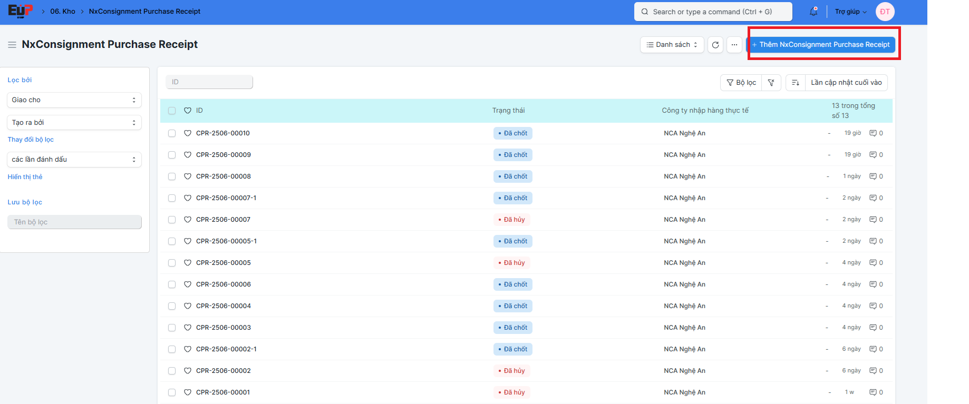Click the Thay đổi bộ lọc link
The width and height of the screenshot is (969, 404).
point(31,140)
